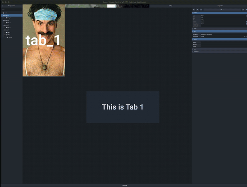Click the root item icon in project tree

pos(4,13)
